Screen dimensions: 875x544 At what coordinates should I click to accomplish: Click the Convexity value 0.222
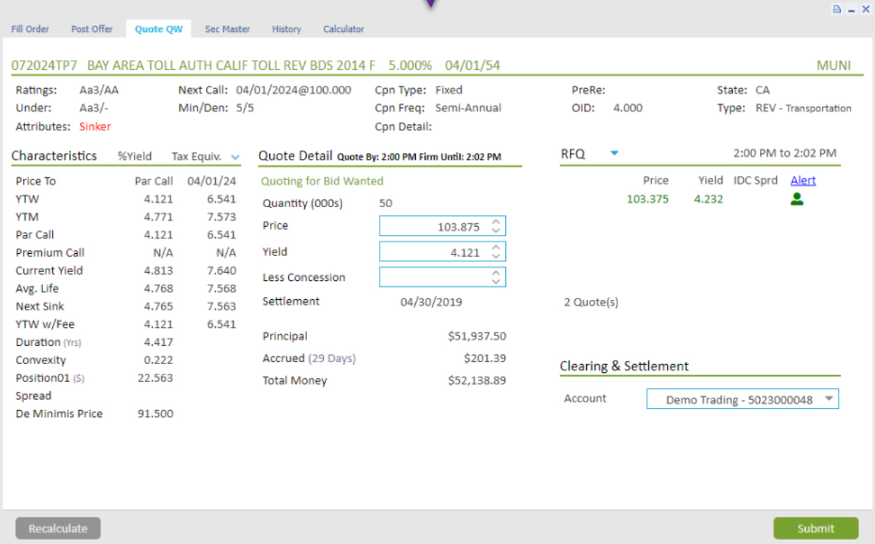pos(158,361)
